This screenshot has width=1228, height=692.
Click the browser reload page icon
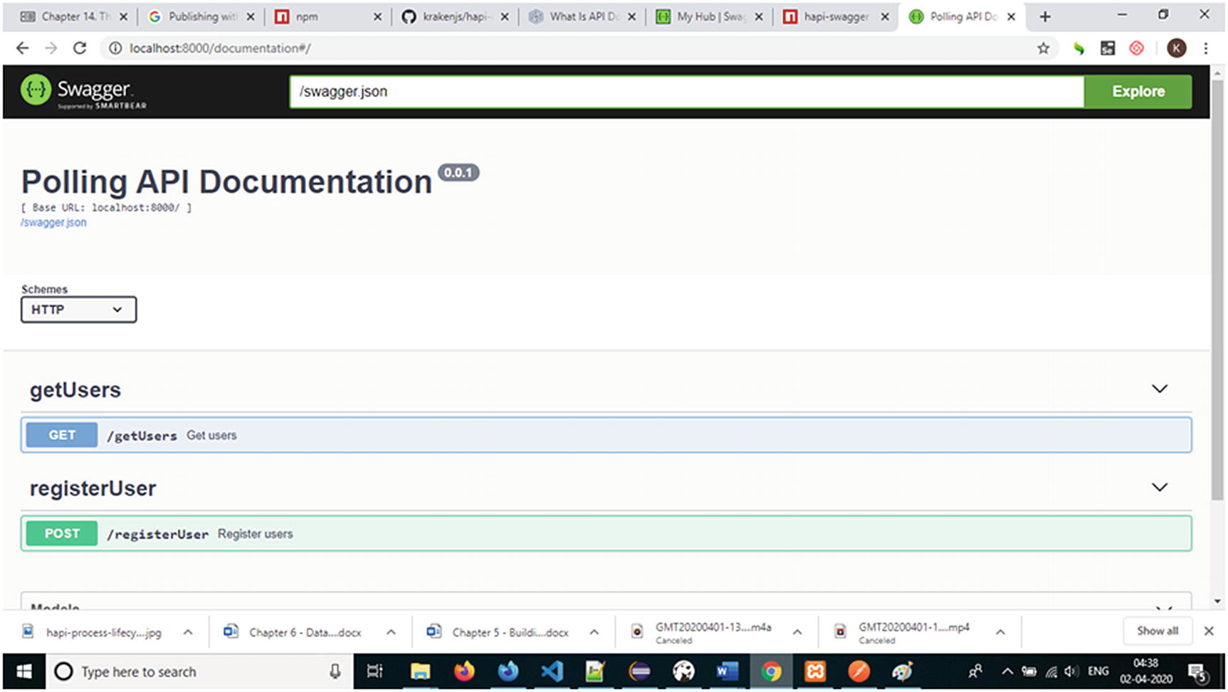(80, 48)
